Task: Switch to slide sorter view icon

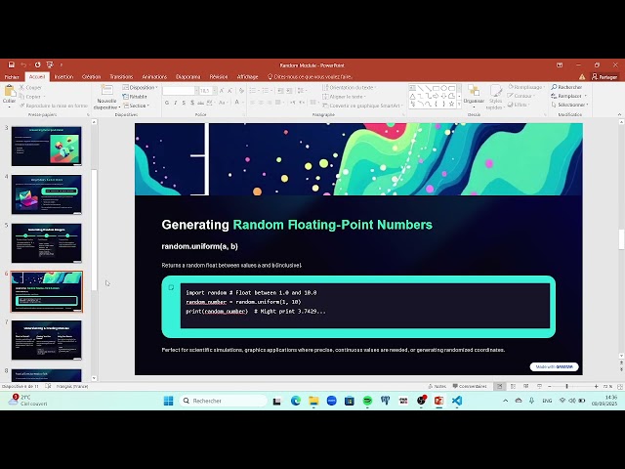Action: click(x=513, y=386)
